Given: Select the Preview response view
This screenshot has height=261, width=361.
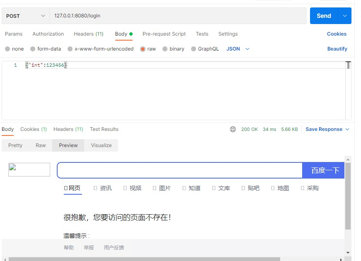Looking at the screenshot, I should coord(68,145).
